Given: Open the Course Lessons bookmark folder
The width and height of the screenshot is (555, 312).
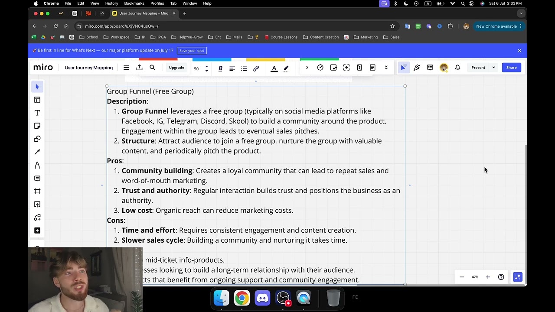Looking at the screenshot, I should (281, 37).
